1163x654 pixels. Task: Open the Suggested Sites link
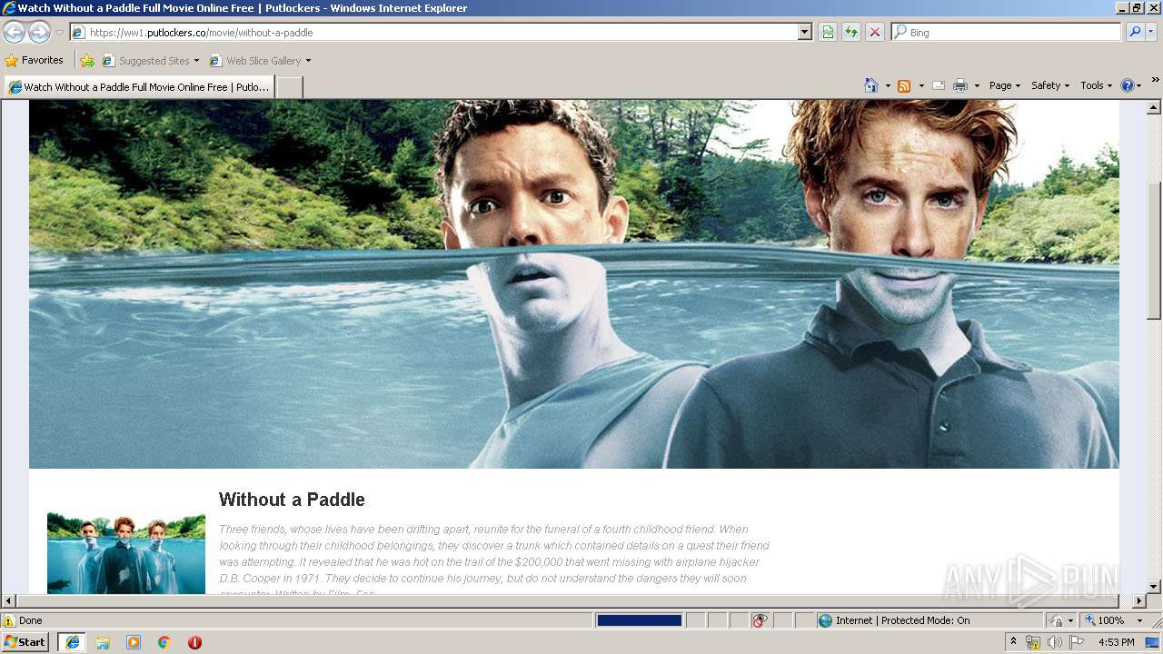(x=150, y=61)
